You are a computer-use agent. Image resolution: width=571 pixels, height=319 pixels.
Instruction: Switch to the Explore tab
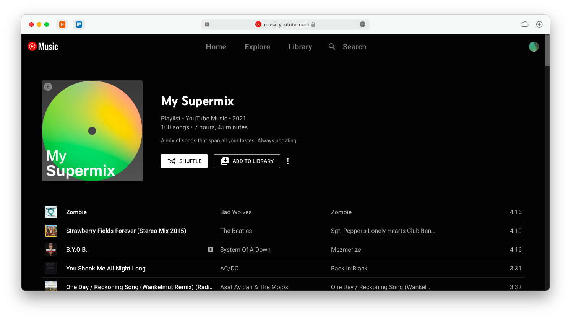pos(257,47)
